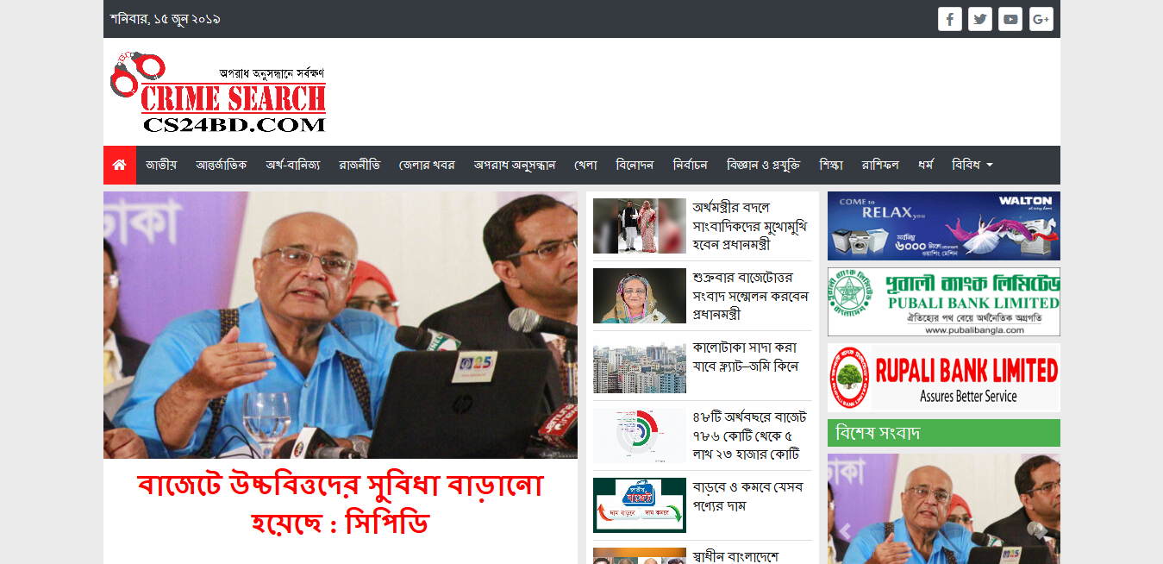Viewport: 1163px width, 564px height.
Task: Open the YouTube social icon
Action: (x=1010, y=19)
